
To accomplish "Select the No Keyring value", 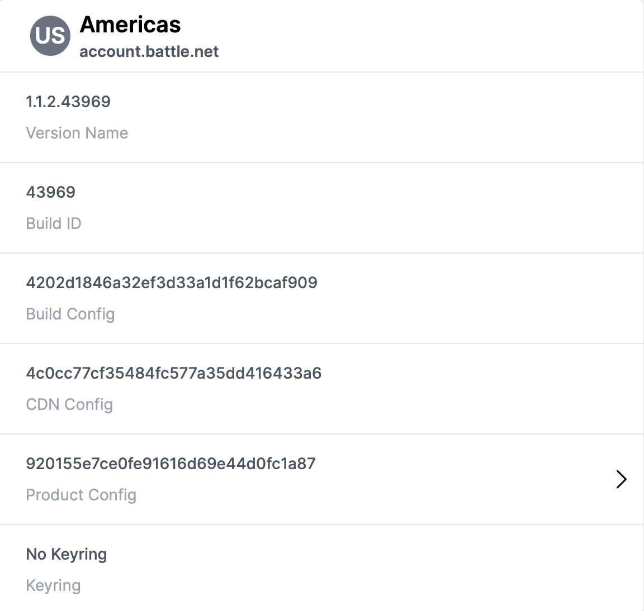I will pyautogui.click(x=67, y=554).
